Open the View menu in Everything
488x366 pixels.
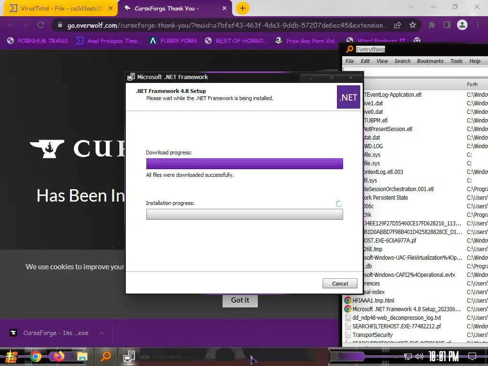pos(382,61)
